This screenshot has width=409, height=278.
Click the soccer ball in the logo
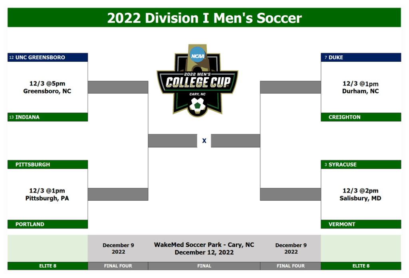click(197, 106)
